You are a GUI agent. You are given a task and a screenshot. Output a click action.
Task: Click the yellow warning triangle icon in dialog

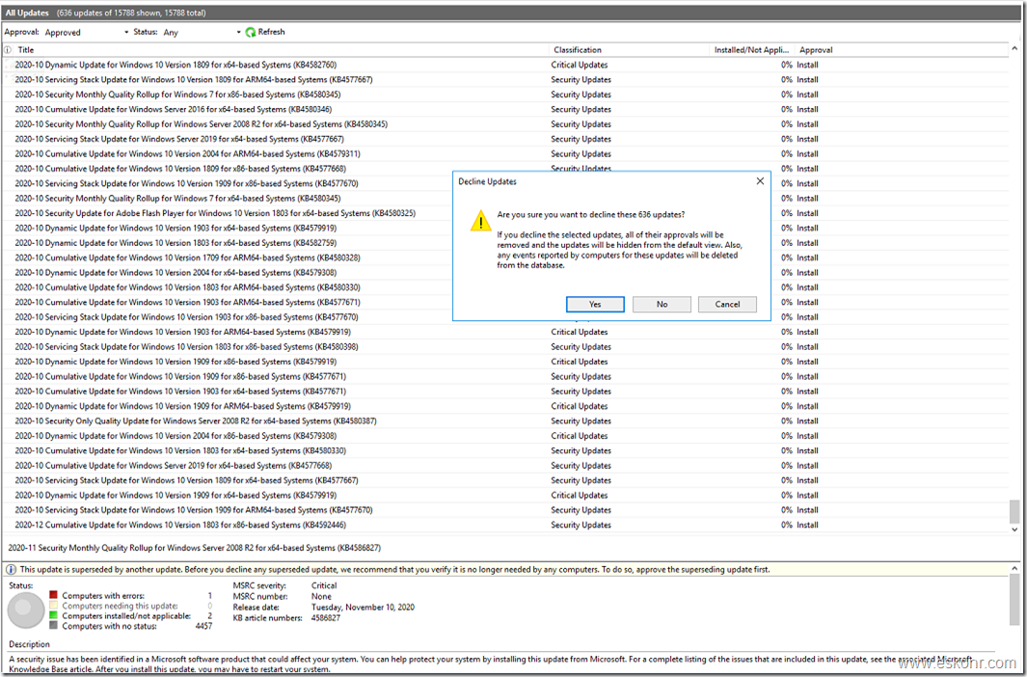480,222
